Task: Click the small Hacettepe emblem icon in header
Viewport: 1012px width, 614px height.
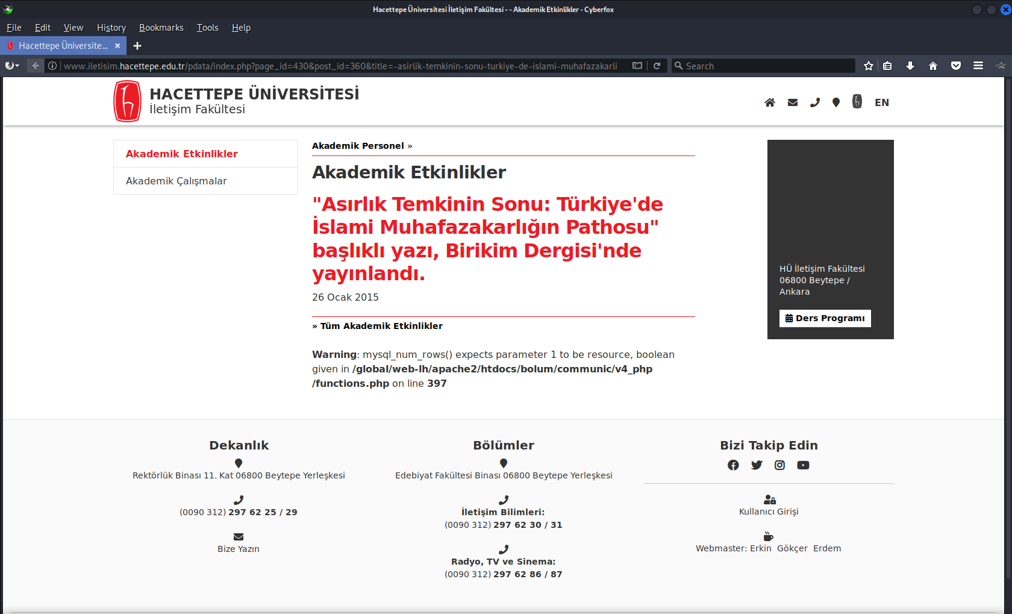Action: click(857, 101)
